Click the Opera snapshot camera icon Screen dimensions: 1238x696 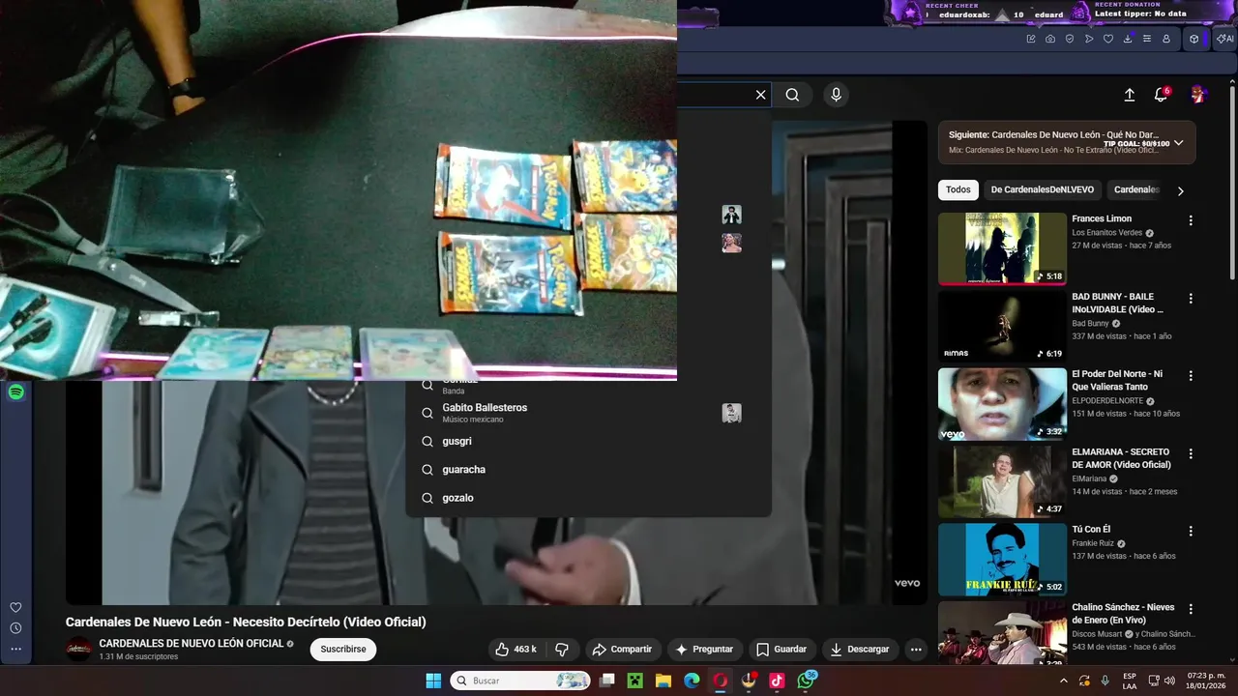click(1050, 39)
